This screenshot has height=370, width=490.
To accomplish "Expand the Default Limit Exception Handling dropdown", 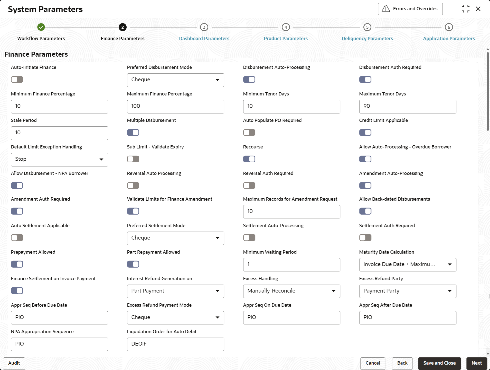I will click(x=59, y=160).
